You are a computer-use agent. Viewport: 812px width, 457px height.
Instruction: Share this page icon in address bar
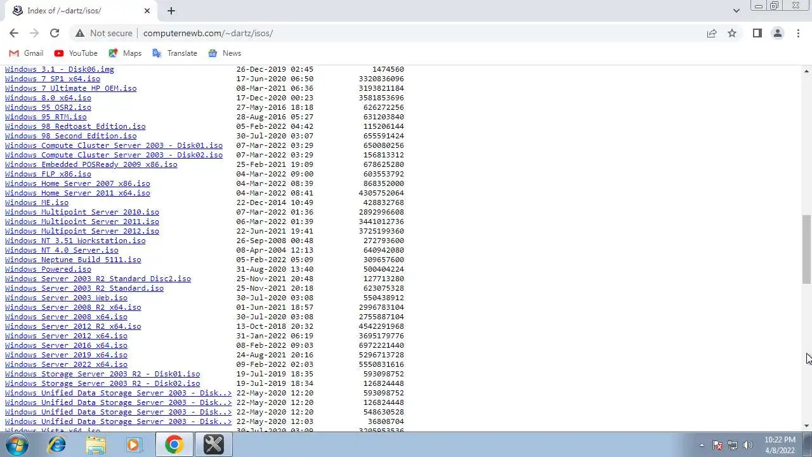pos(712,33)
